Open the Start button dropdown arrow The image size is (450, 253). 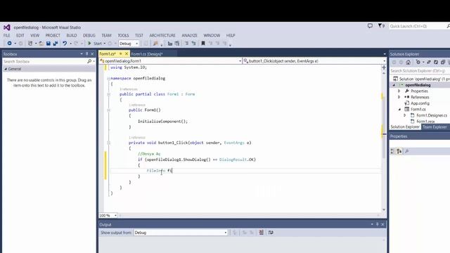105,44
